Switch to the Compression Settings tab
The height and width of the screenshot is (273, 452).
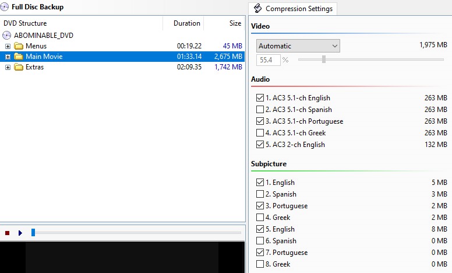292,9
